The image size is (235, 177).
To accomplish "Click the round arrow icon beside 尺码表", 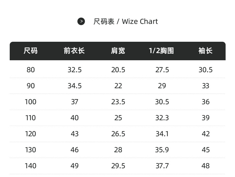I will pos(81,21).
